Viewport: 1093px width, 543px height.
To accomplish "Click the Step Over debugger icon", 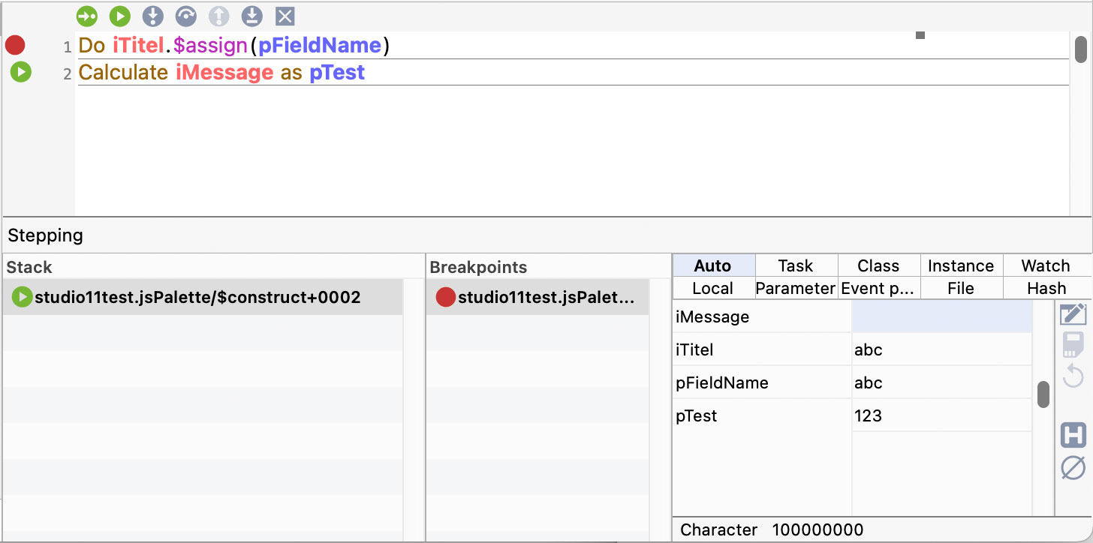I will [x=185, y=16].
